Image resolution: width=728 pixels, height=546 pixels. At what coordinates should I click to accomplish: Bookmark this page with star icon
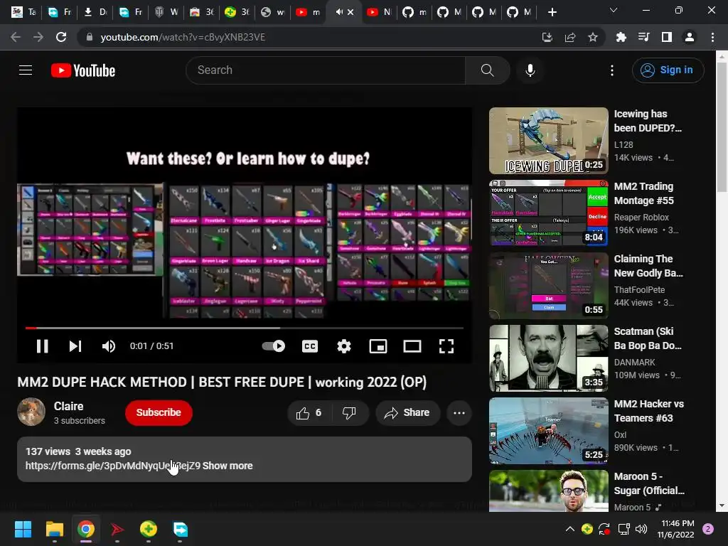pos(593,37)
